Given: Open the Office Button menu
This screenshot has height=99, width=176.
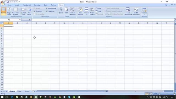Looking at the screenshot, I should (2, 3).
